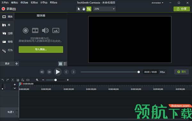The image size is (192, 121).
Task: Click the 0:01:00;00 mark on timeline ruler
Action: pos(158,89)
